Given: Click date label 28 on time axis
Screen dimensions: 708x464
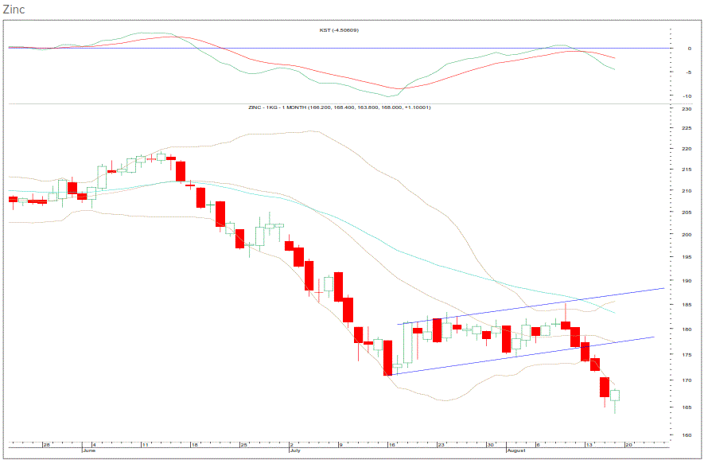Looking at the screenshot, I should pyautogui.click(x=46, y=445).
